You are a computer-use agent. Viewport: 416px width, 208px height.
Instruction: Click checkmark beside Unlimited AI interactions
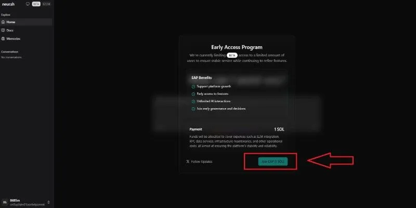point(193,101)
